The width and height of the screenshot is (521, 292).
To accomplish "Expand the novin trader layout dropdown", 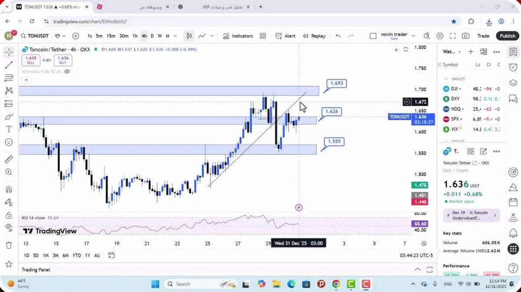I will (x=413, y=36).
